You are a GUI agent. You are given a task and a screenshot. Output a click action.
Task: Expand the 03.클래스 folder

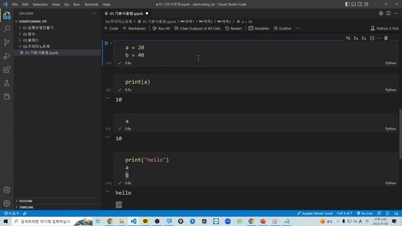click(x=31, y=40)
